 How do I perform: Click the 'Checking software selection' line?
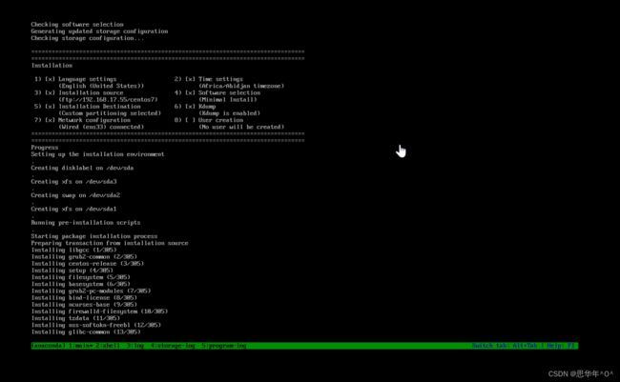(77, 25)
